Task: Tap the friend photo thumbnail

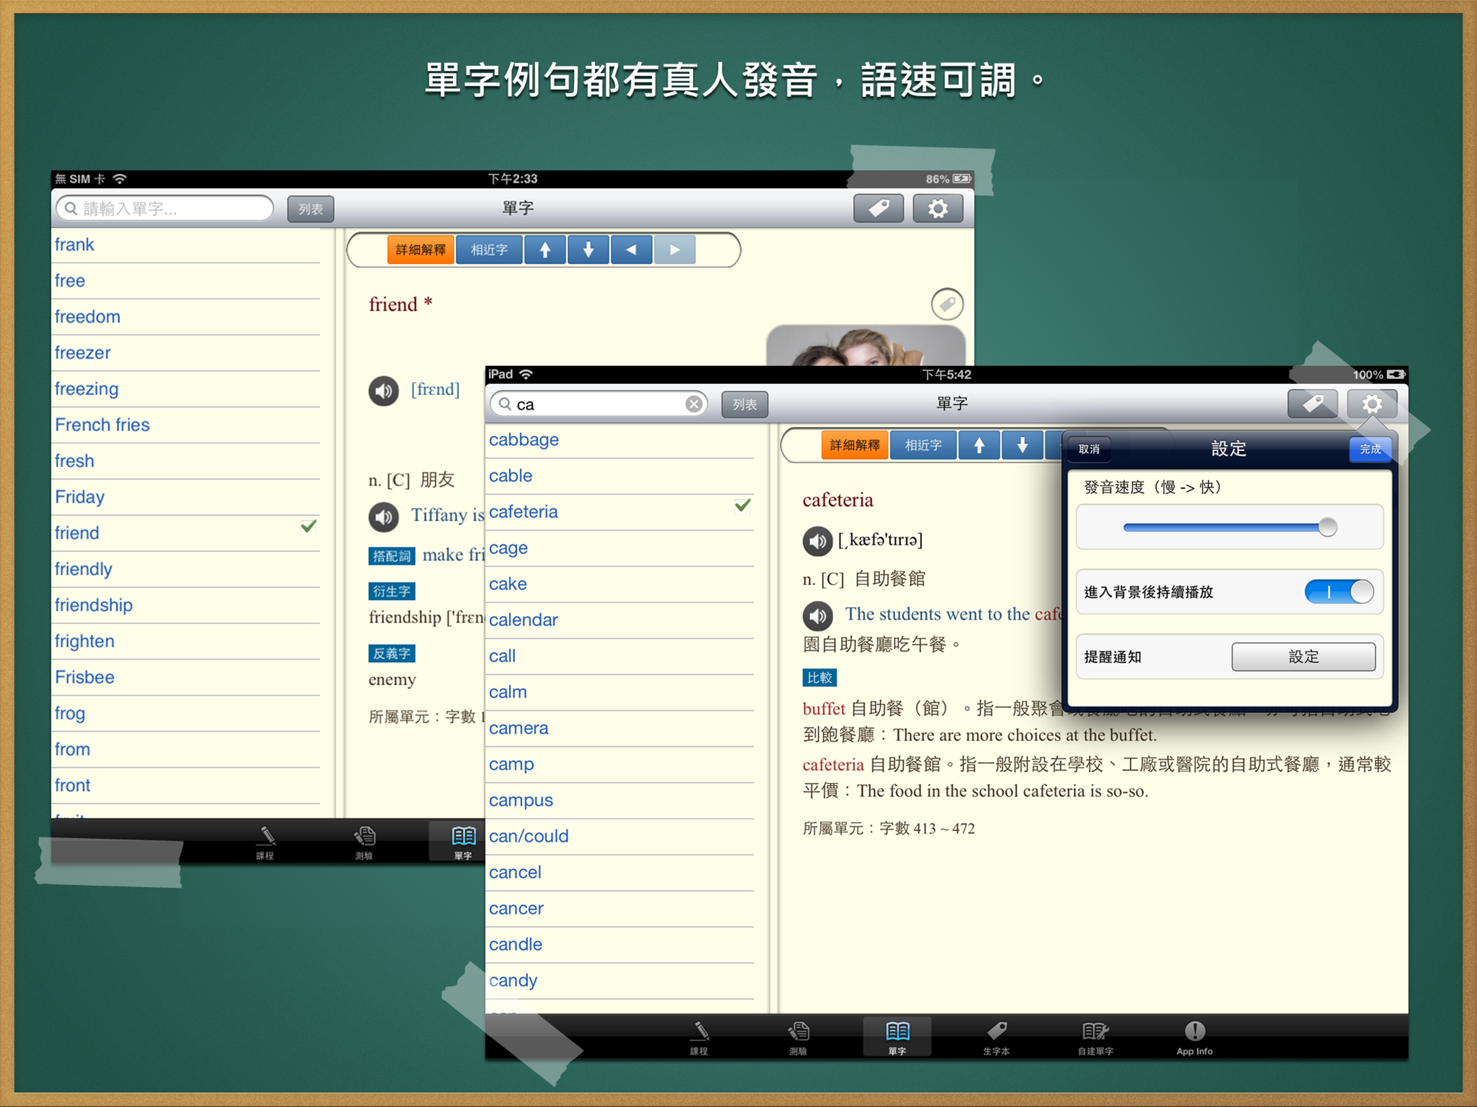Action: 866,346
